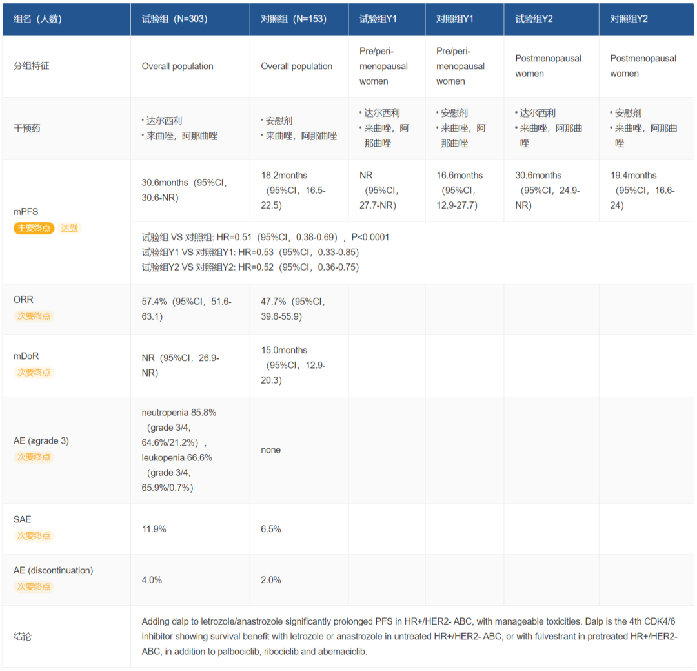Click the 结论 row label

[23, 636]
